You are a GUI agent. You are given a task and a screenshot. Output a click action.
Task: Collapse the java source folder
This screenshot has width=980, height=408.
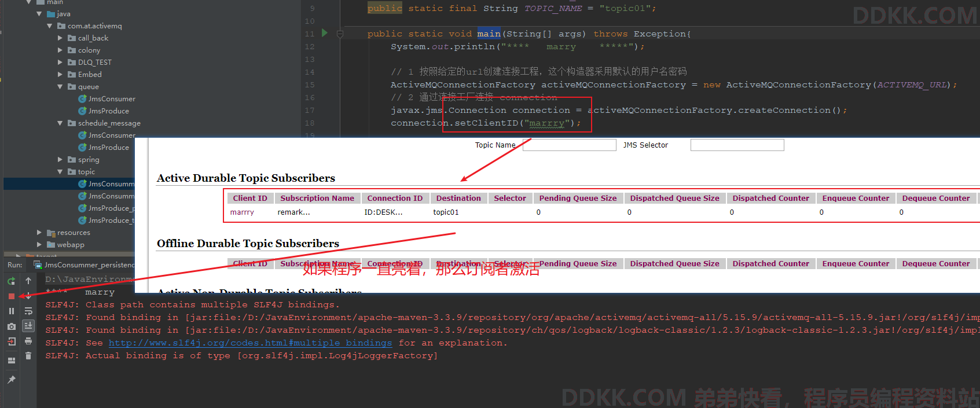pyautogui.click(x=39, y=14)
